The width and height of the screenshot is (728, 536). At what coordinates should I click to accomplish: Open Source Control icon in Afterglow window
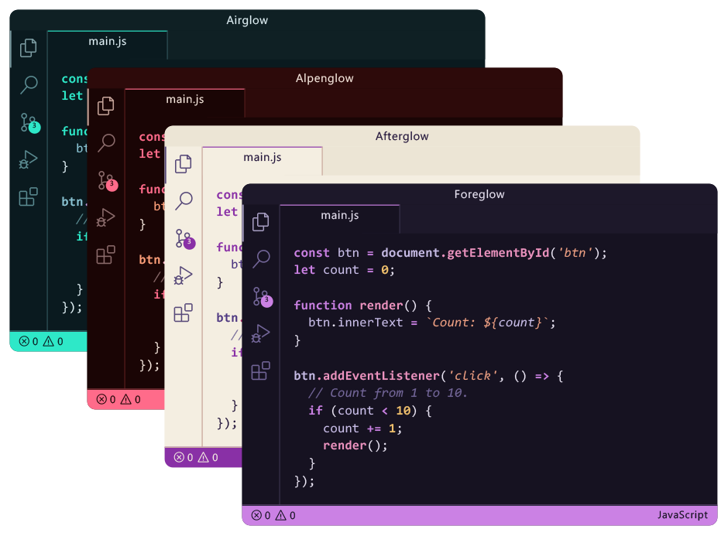(185, 239)
